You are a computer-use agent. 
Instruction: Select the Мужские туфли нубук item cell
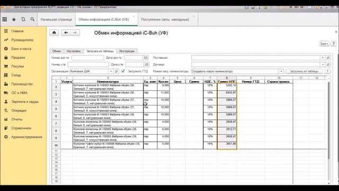pos(108,145)
